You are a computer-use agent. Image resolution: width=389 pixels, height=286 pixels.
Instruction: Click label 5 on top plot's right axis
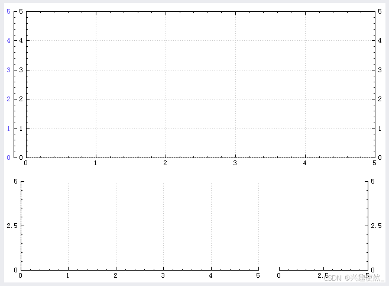pos(380,11)
